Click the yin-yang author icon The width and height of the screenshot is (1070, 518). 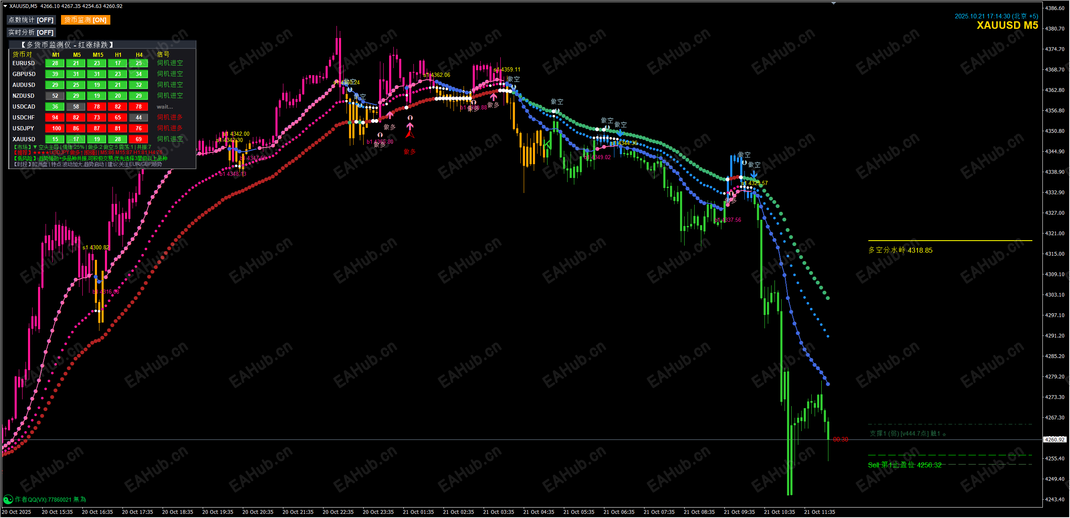[8, 500]
